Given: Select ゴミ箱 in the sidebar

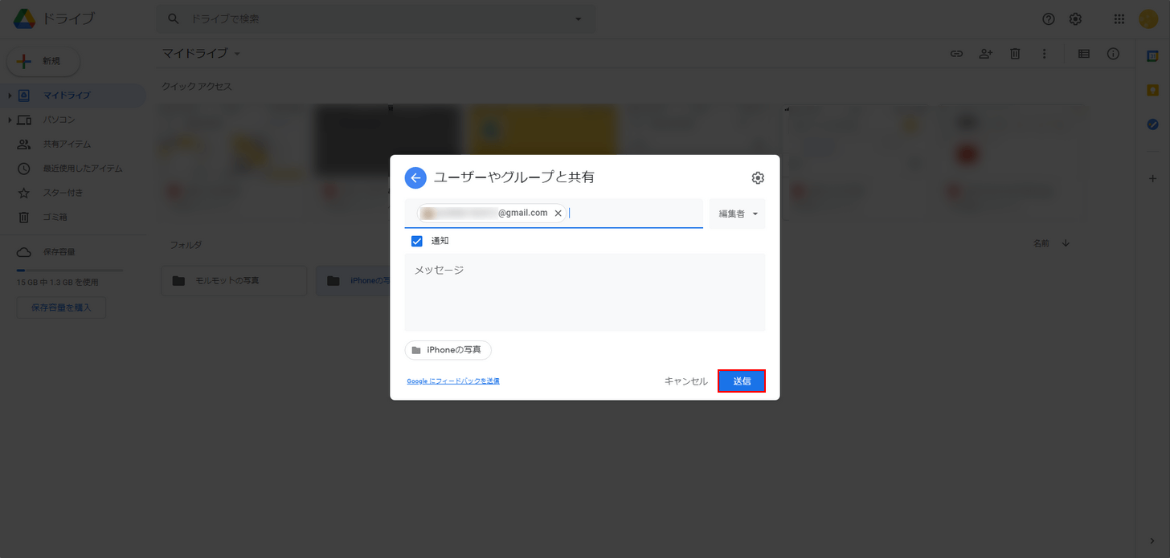Looking at the screenshot, I should click(55, 218).
